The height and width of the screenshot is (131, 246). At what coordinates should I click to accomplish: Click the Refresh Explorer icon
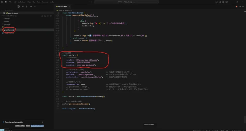click(x=48, y=16)
